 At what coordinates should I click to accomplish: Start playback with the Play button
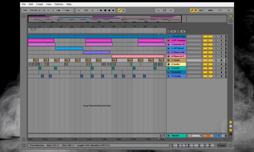pyautogui.click(x=101, y=10)
